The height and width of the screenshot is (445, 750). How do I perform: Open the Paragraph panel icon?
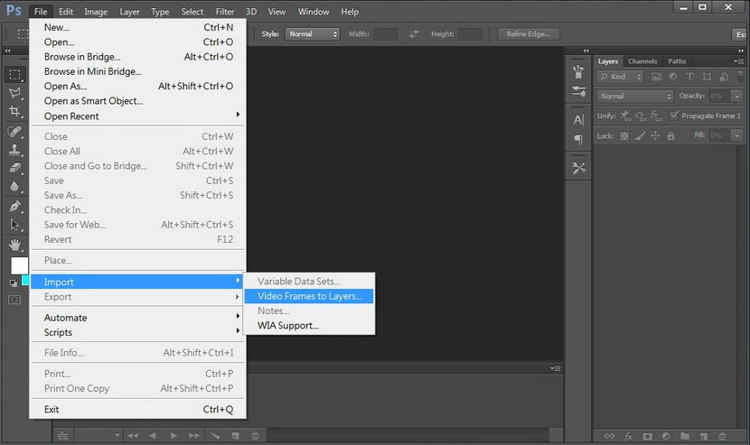click(578, 139)
